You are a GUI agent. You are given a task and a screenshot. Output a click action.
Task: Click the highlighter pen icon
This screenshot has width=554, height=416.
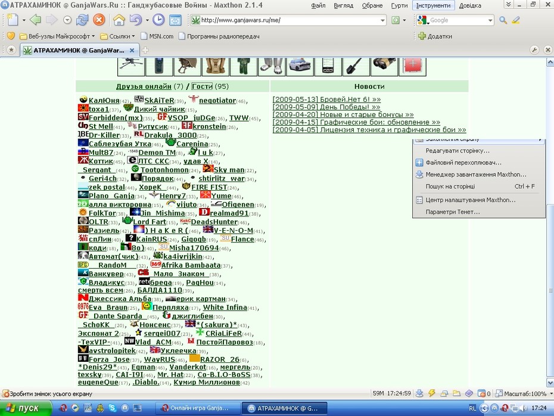tap(516, 20)
